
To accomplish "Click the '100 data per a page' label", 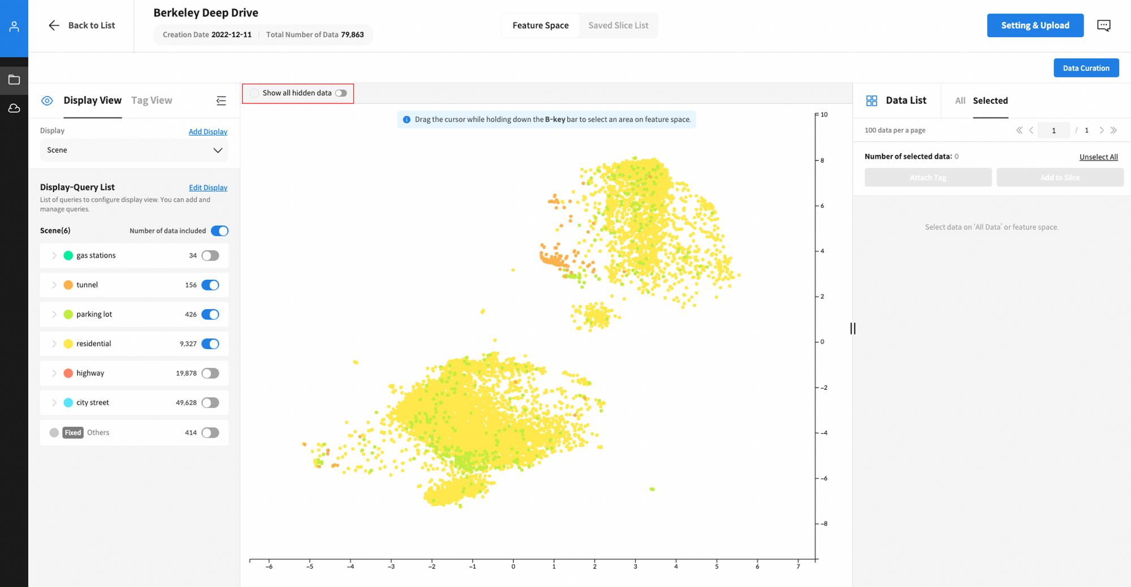I will [895, 131].
